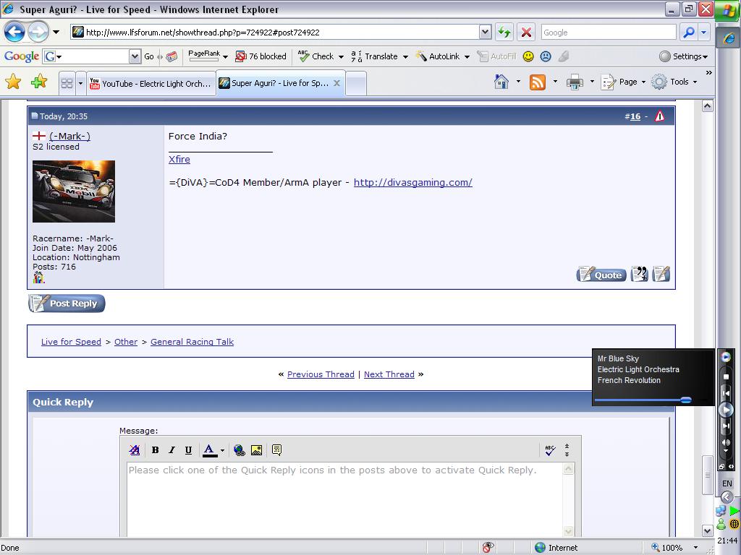Screen dimensions: 741x555
Task: Click the RSS feeds orange icon
Action: [x=538, y=82]
